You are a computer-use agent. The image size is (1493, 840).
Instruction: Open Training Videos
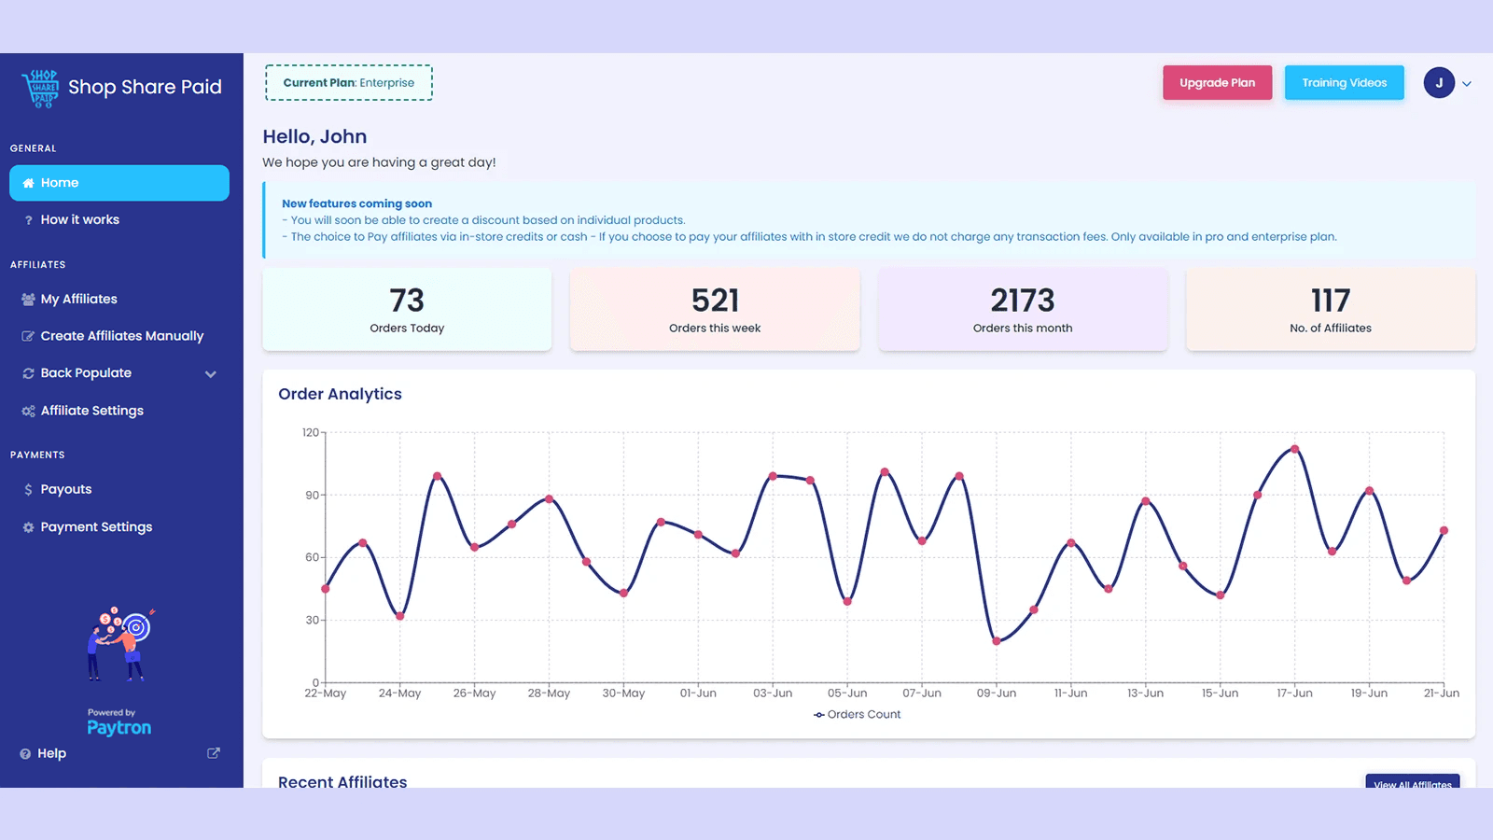point(1344,82)
